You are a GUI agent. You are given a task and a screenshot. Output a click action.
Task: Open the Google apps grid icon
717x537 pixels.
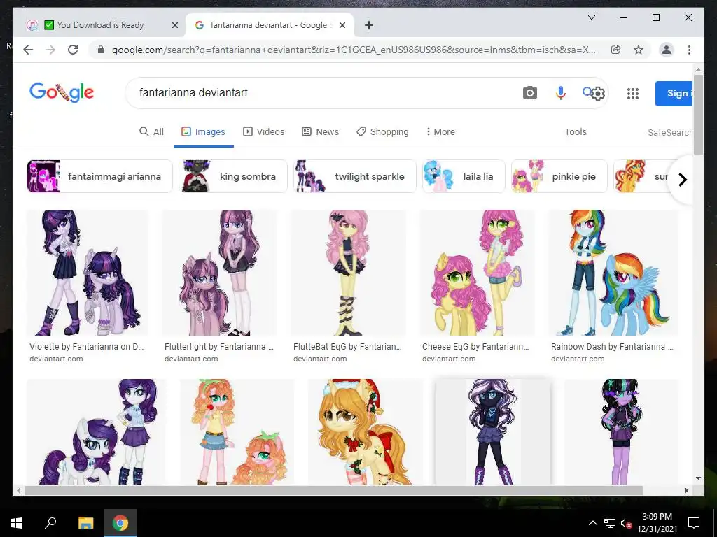coord(633,94)
